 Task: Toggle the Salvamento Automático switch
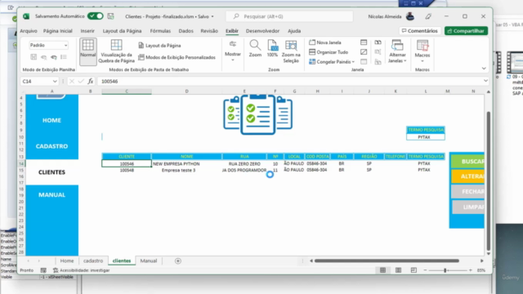coord(96,16)
